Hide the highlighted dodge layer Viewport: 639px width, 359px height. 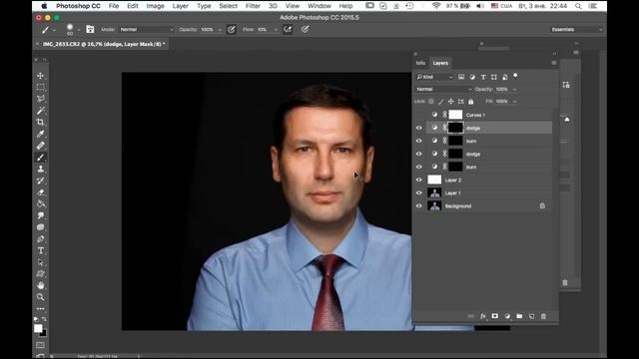tap(419, 128)
